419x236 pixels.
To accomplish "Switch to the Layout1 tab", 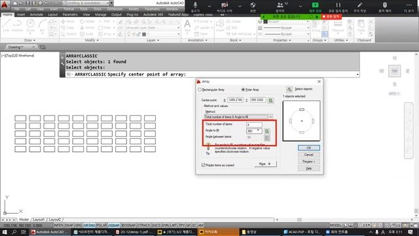I will coord(39,220).
